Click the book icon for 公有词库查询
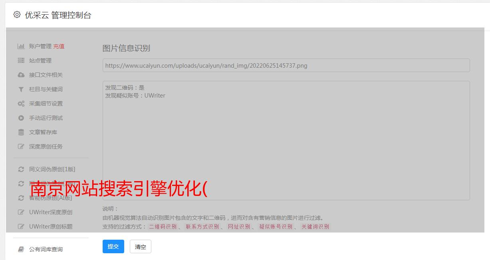This screenshot has height=260, width=490. [21, 249]
